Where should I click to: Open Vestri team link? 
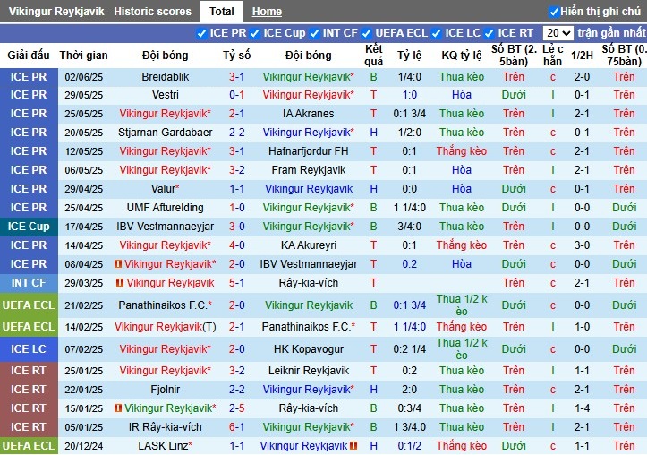click(x=165, y=95)
